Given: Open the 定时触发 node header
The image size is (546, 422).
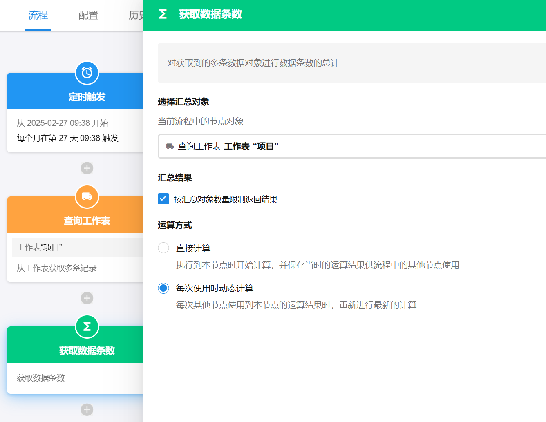Looking at the screenshot, I should [87, 97].
